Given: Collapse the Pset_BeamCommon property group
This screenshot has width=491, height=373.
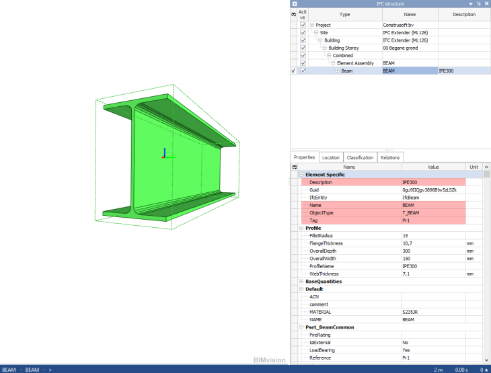Looking at the screenshot, I should click(301, 327).
